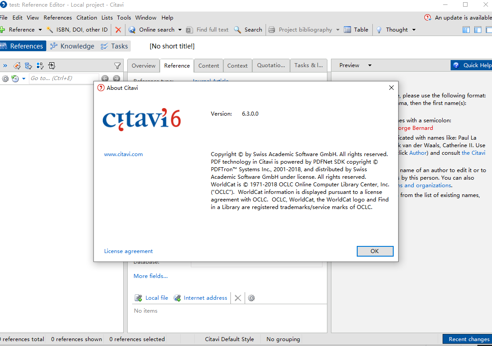The width and height of the screenshot is (492, 346).
Task: Click the funnel filter icon
Action: (x=117, y=65)
